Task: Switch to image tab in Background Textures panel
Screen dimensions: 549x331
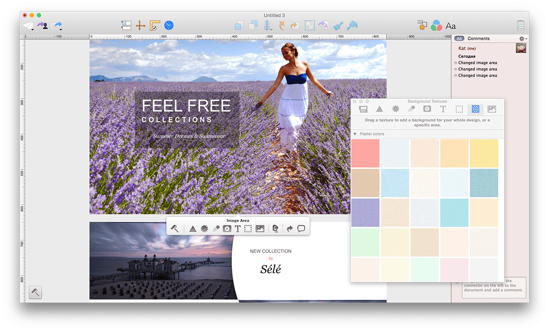Action: 492,109
